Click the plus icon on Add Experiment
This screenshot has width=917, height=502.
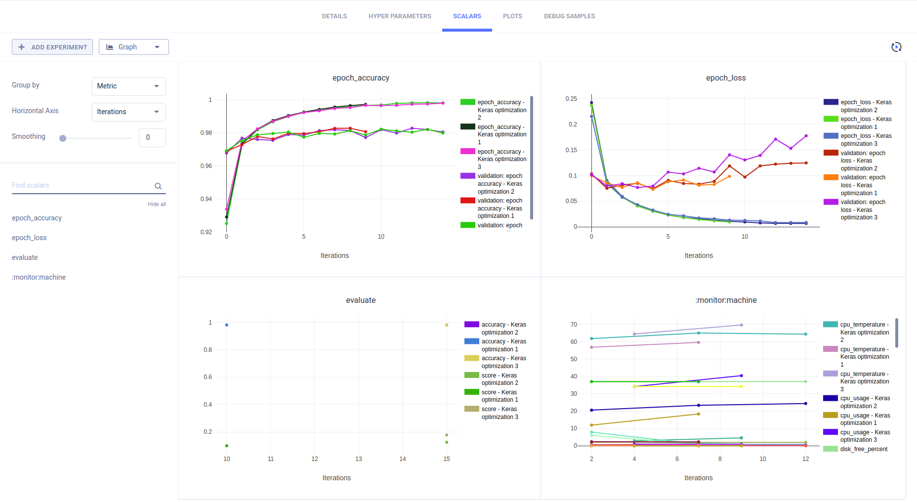21,47
